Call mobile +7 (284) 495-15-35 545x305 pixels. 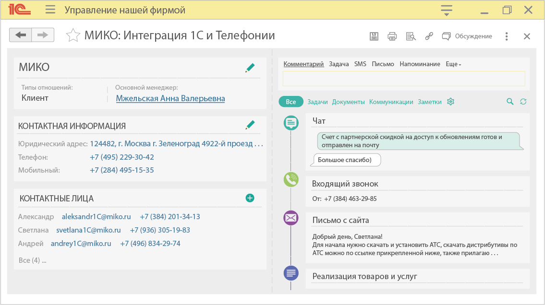tap(121, 170)
